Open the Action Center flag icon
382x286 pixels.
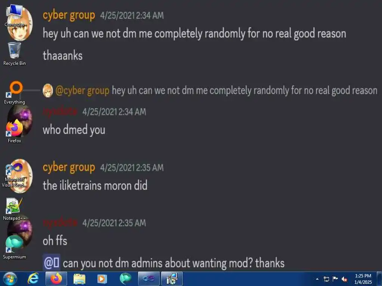pos(335,279)
